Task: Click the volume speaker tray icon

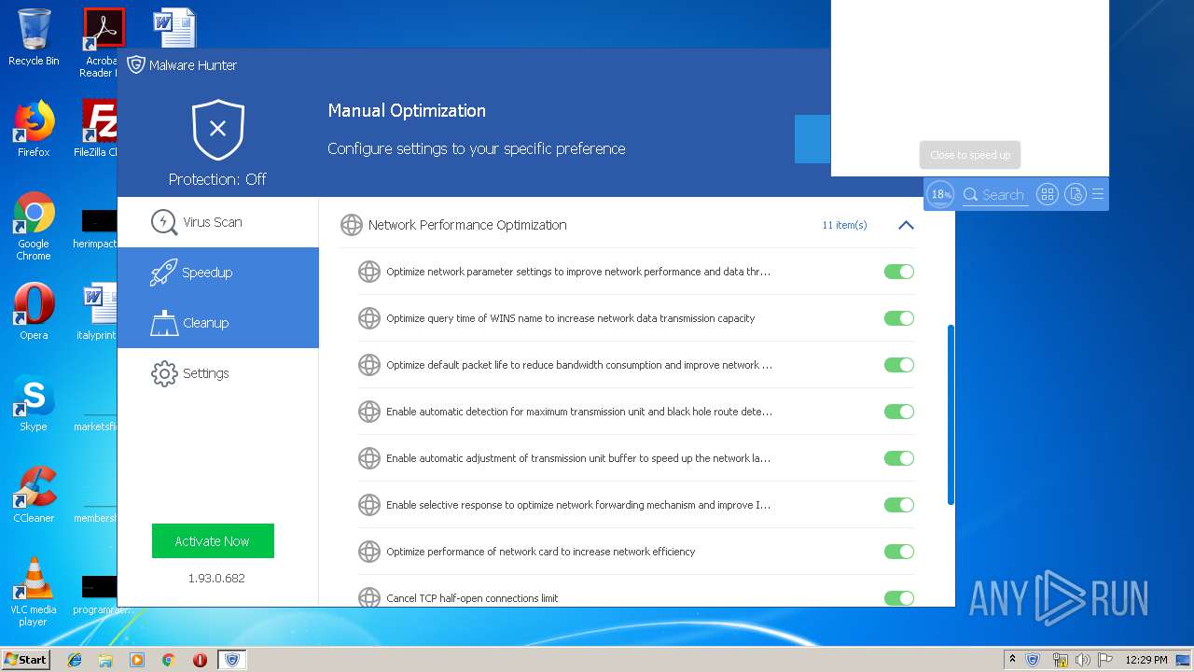Action: 1083,660
